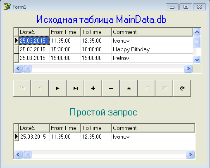Click up arrow of top grid scrollbar
This screenshot has width=210, height=168.
click(197, 32)
